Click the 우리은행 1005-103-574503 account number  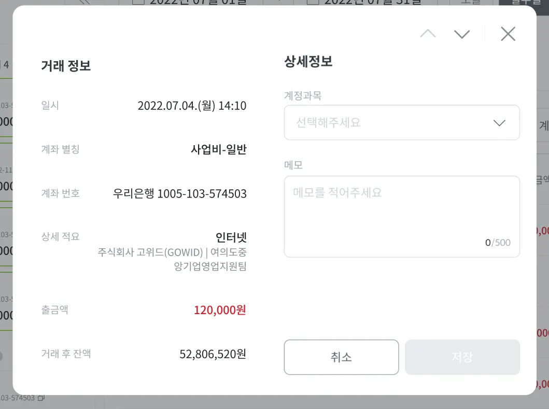[180, 194]
